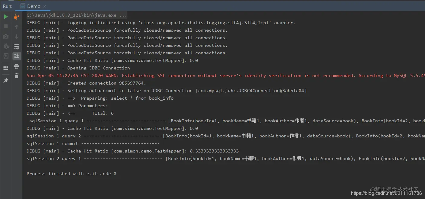Click 'Setting autocommit to false' log line
This screenshot has width=425, height=199.
pyautogui.click(x=167, y=91)
